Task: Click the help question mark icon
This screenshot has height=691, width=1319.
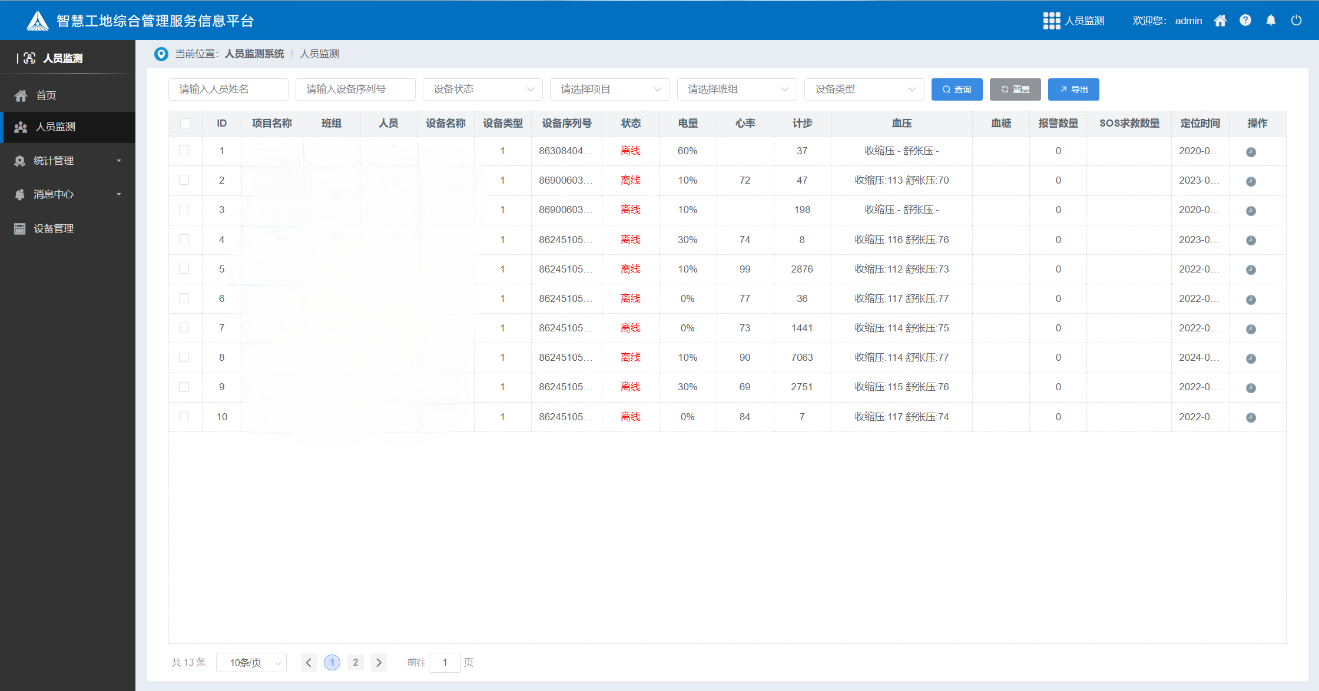Action: [x=1245, y=20]
